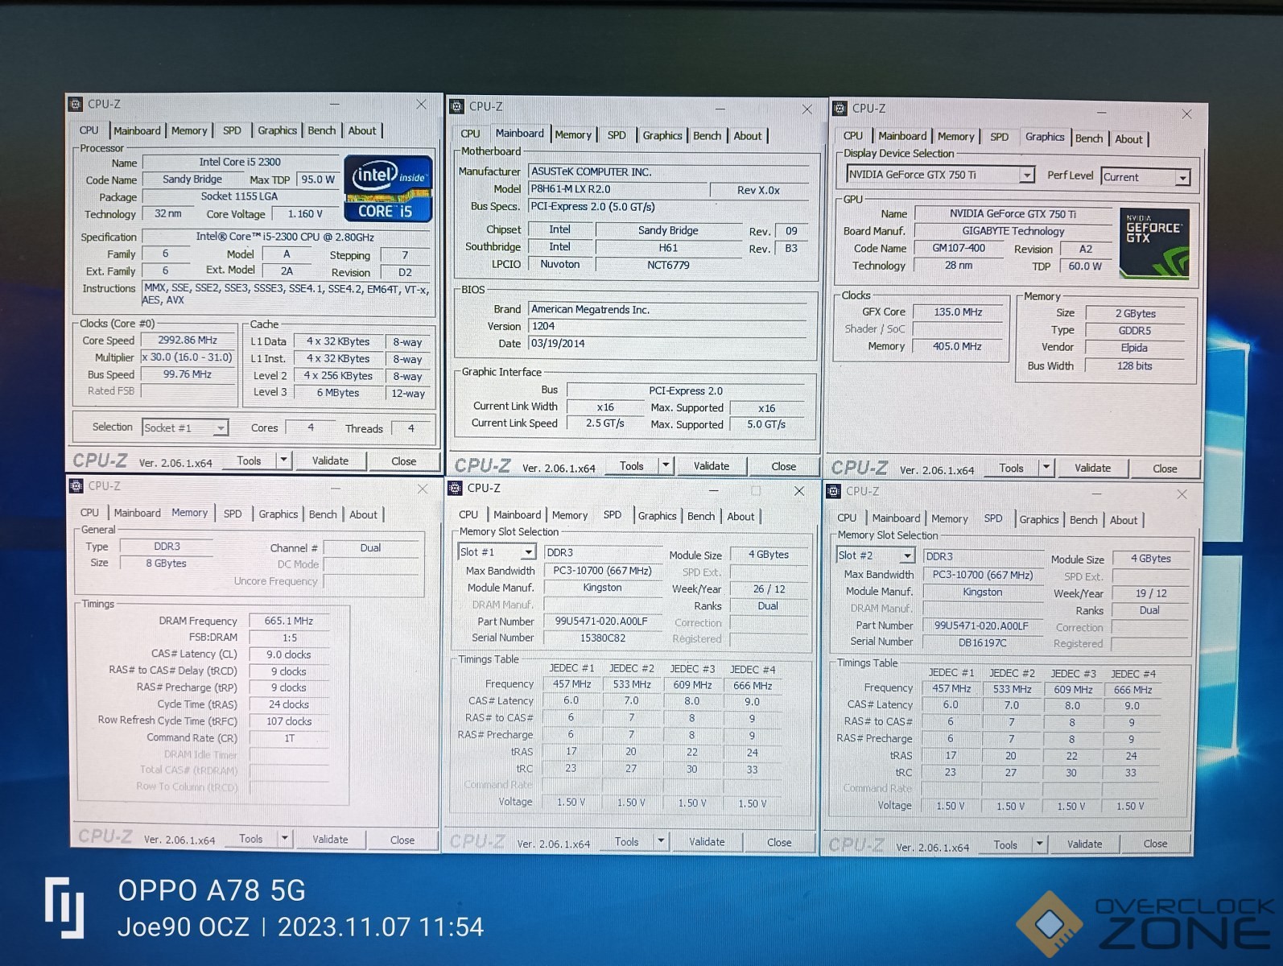Expand the Tools arrow in the Mainboard window
Viewport: 1283px width, 966px height.
click(666, 465)
